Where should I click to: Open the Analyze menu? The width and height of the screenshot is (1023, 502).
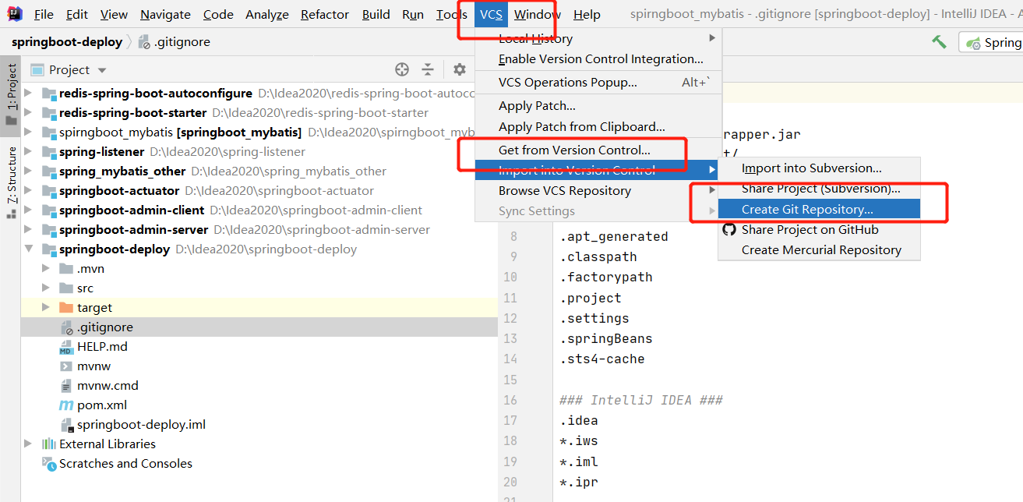pyautogui.click(x=267, y=14)
